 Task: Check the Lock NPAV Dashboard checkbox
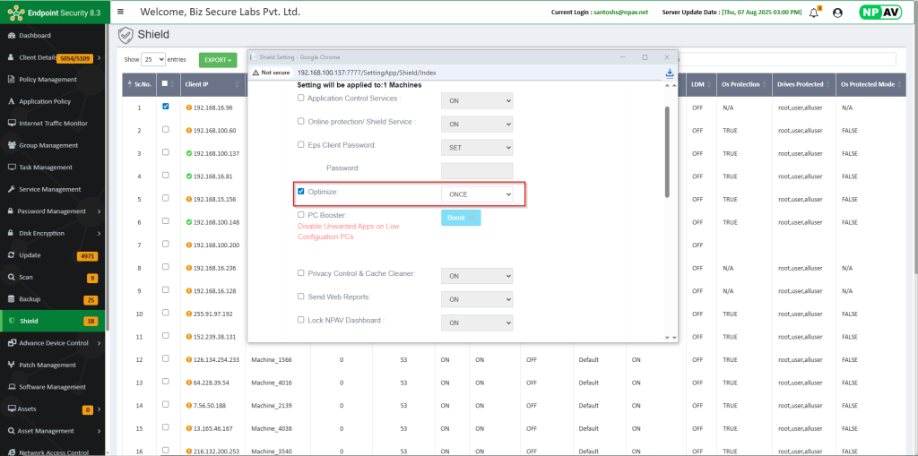pyautogui.click(x=301, y=320)
